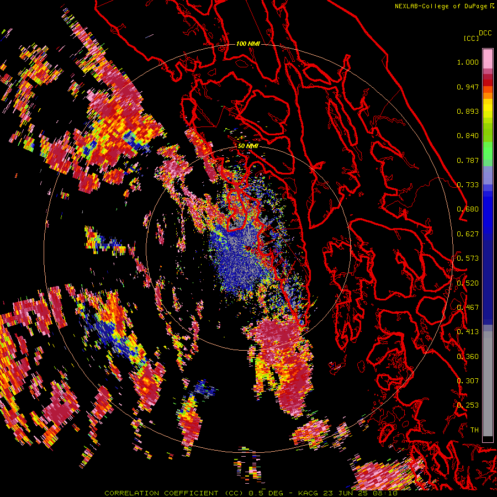Click the 100 NMI range ring label

pos(248,44)
